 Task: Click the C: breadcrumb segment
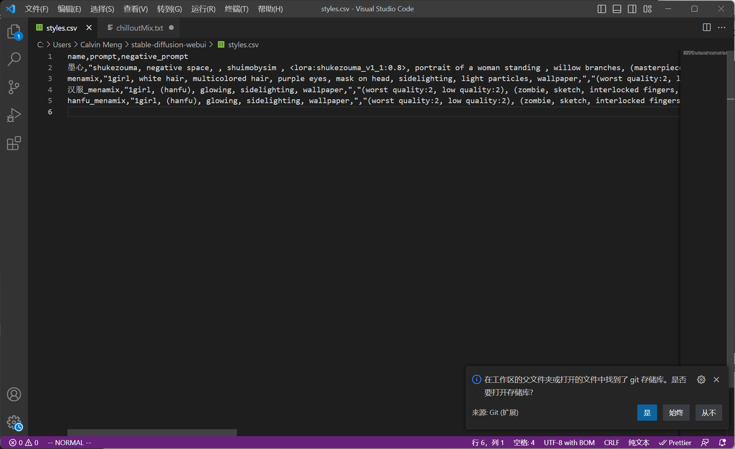coord(40,45)
